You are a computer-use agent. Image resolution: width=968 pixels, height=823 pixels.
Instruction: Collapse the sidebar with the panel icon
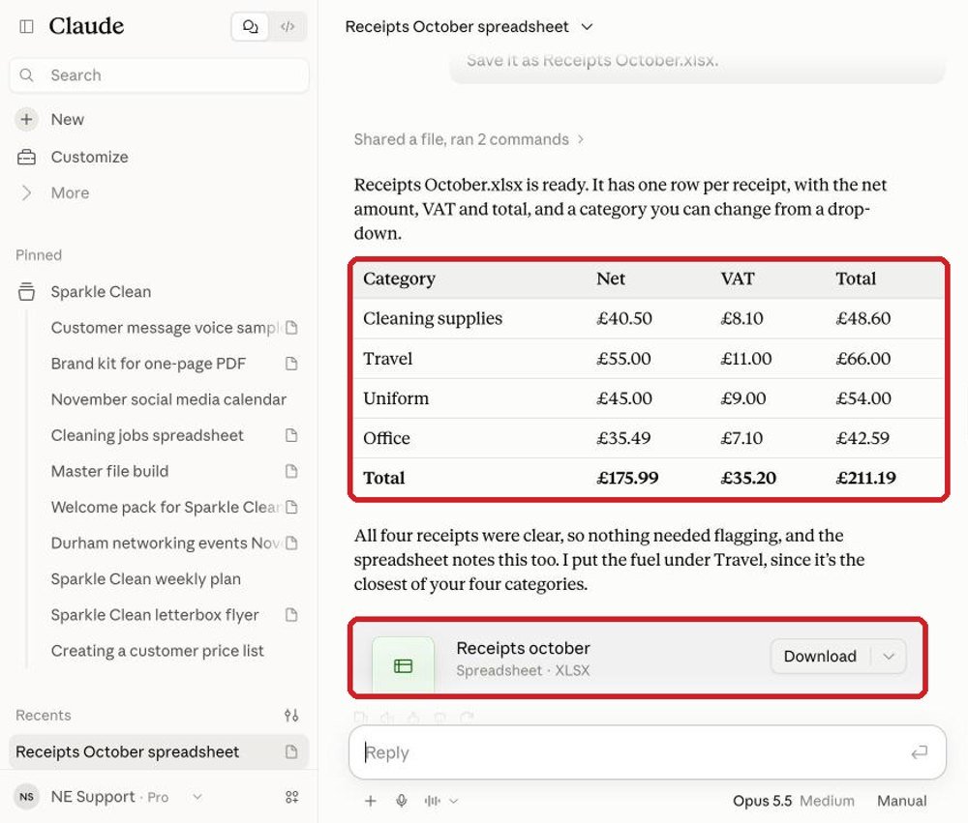[x=26, y=26]
